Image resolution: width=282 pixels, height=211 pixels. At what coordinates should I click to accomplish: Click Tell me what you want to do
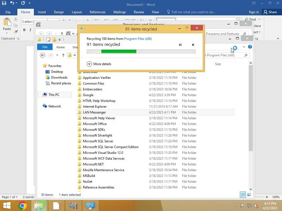(191, 12)
